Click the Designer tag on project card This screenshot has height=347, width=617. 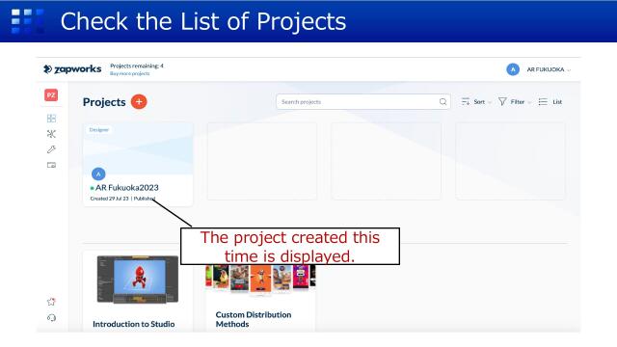98,130
